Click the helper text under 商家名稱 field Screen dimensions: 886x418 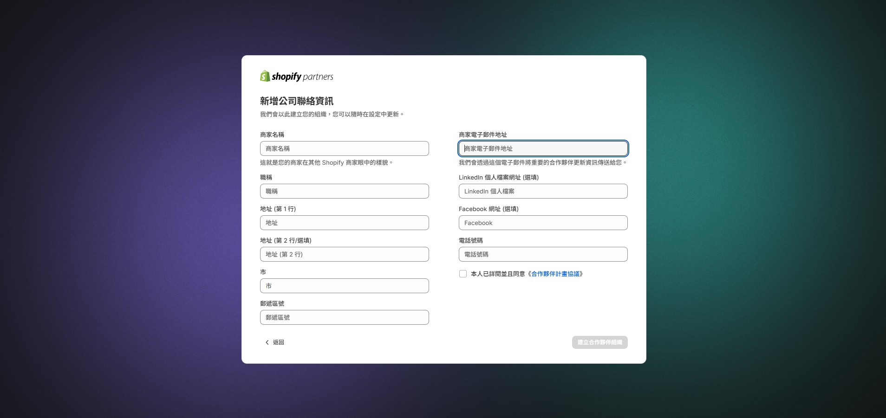tap(326, 162)
